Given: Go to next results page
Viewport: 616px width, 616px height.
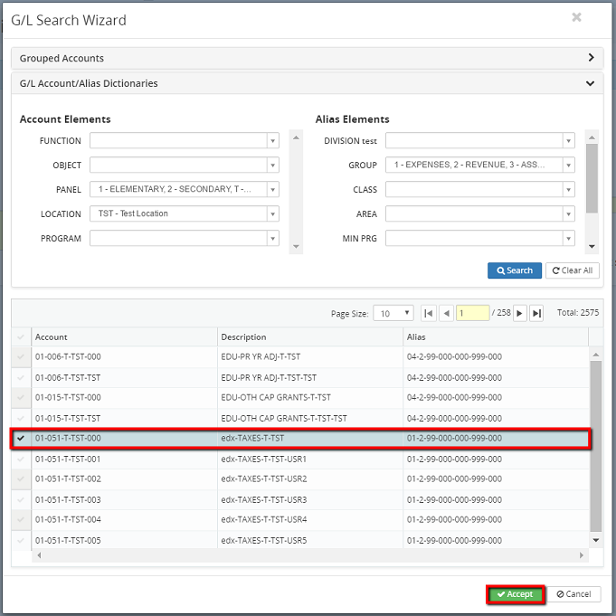Looking at the screenshot, I should click(519, 313).
